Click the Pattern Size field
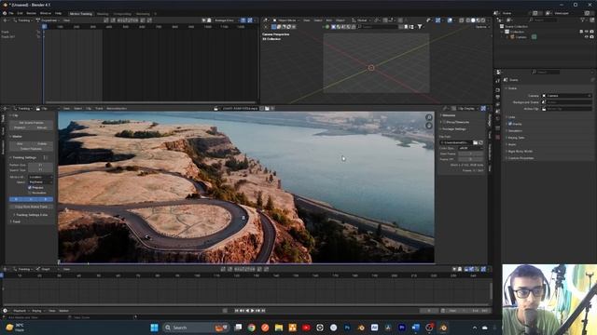Screen dimensions: 597x335 (x=41, y=166)
